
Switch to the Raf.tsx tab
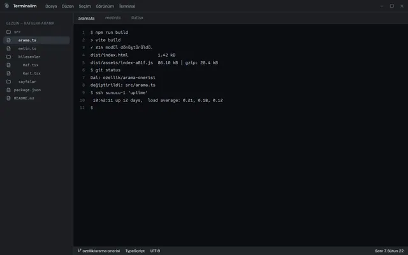(x=137, y=18)
